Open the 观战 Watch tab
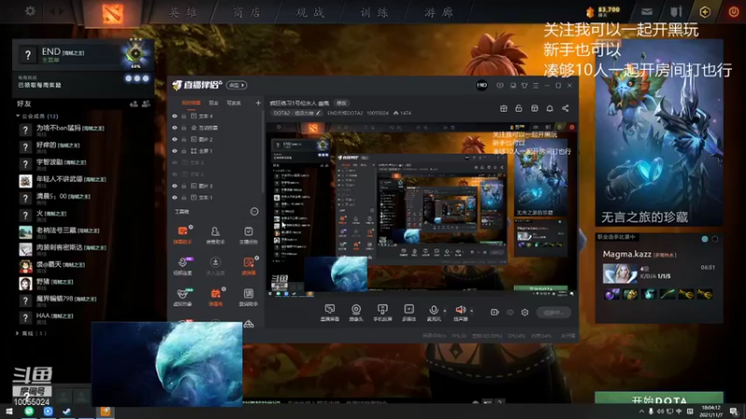The image size is (746, 419). click(311, 12)
